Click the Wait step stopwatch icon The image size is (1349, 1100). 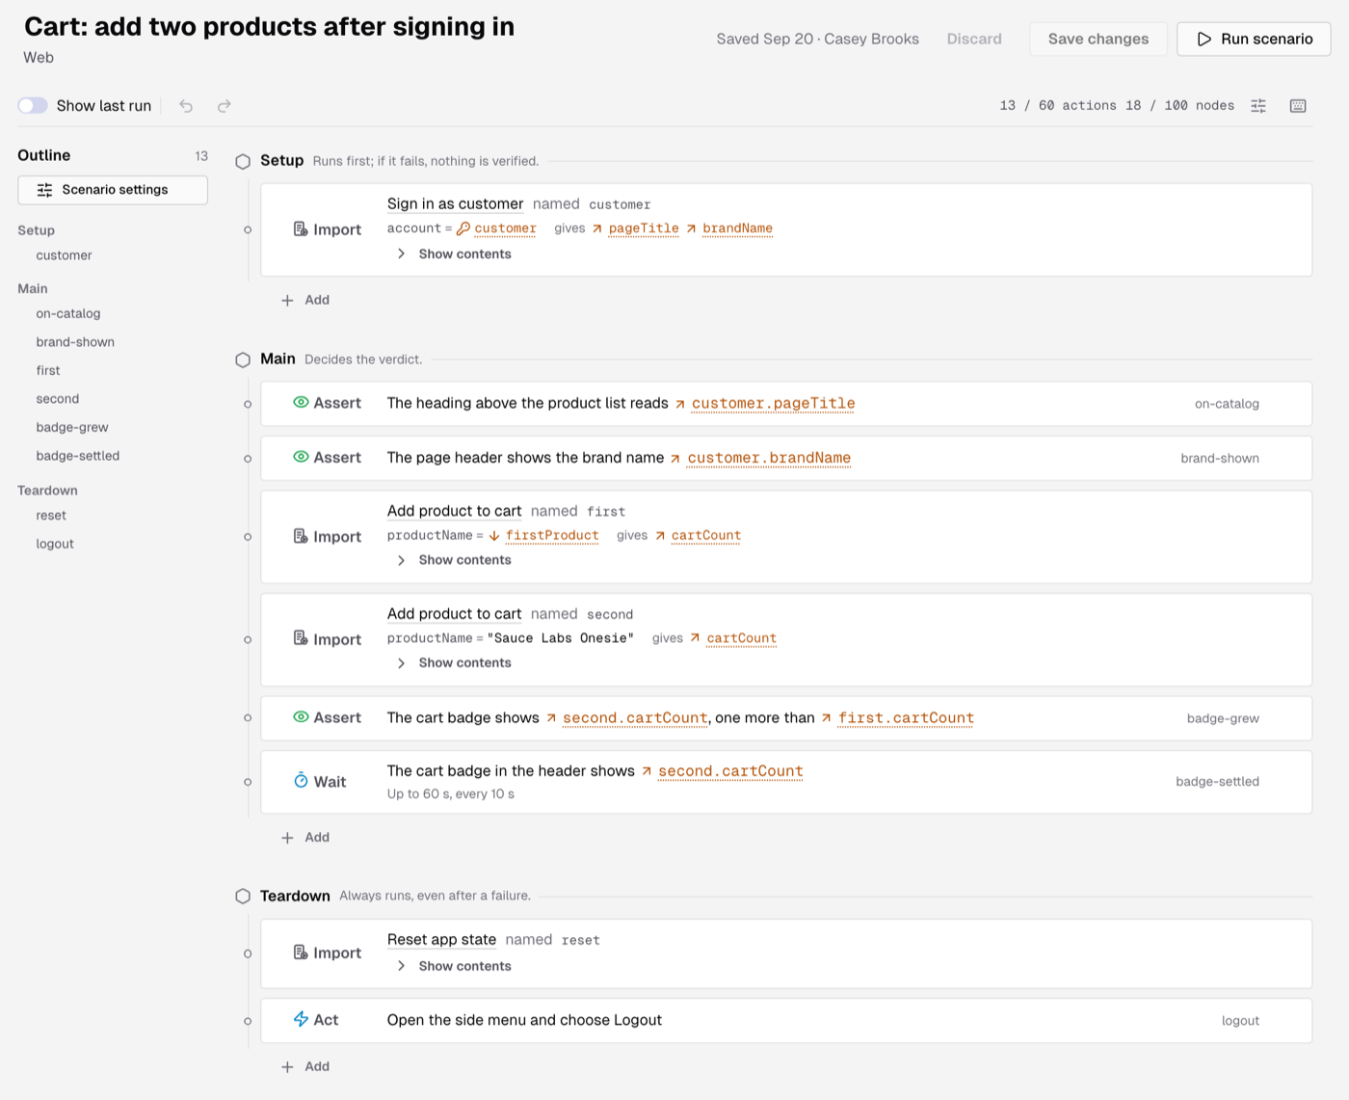pos(301,781)
